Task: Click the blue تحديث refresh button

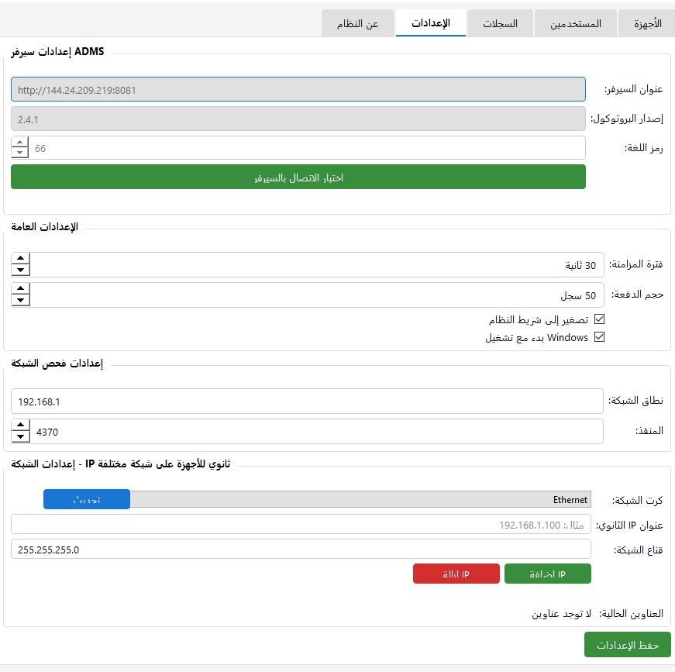Action: click(86, 500)
